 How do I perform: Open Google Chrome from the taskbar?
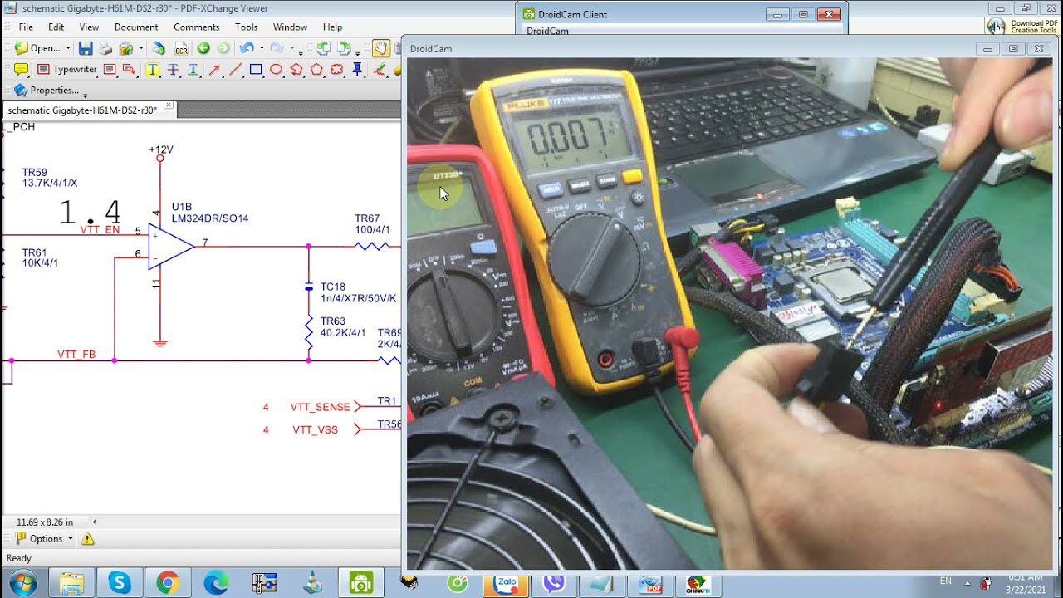point(168,583)
